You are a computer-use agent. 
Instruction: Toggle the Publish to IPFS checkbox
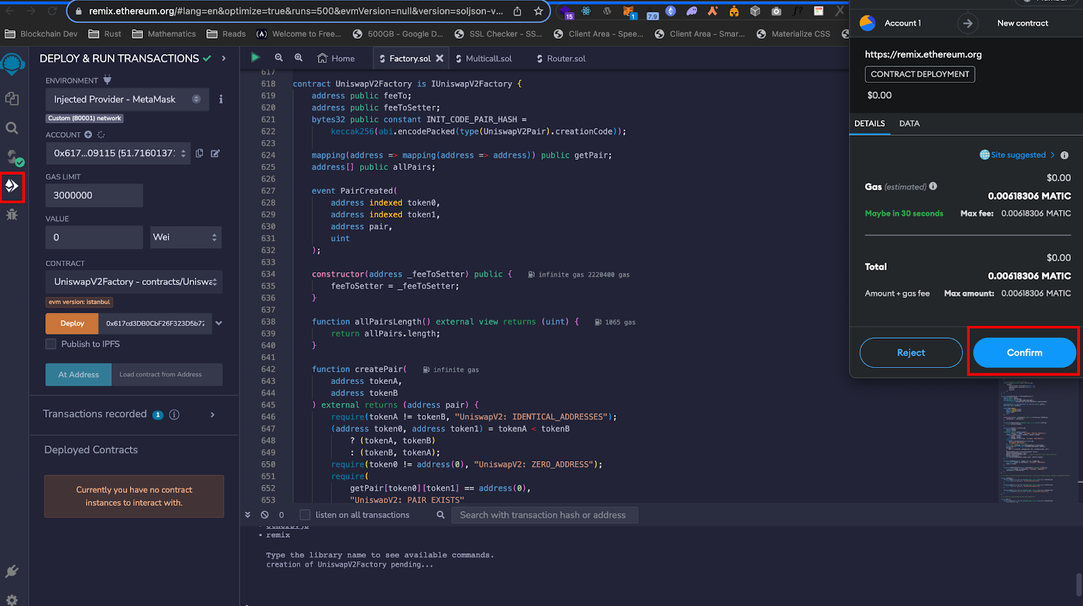51,344
